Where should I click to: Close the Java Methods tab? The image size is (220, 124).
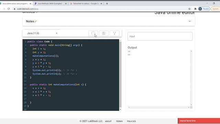66,4
